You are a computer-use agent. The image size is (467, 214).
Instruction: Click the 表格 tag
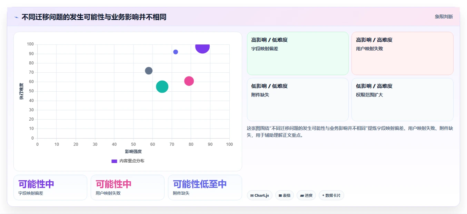click(285, 195)
